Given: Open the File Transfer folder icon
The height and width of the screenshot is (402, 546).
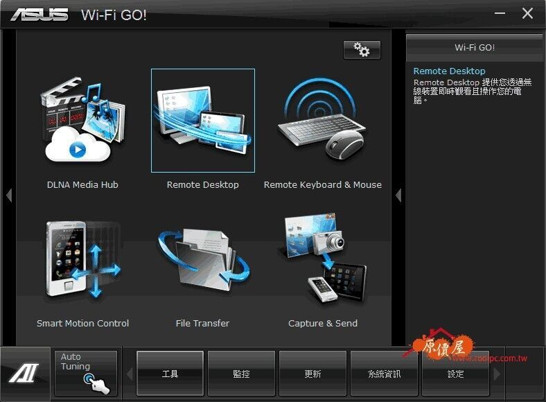Looking at the screenshot, I should [204, 259].
